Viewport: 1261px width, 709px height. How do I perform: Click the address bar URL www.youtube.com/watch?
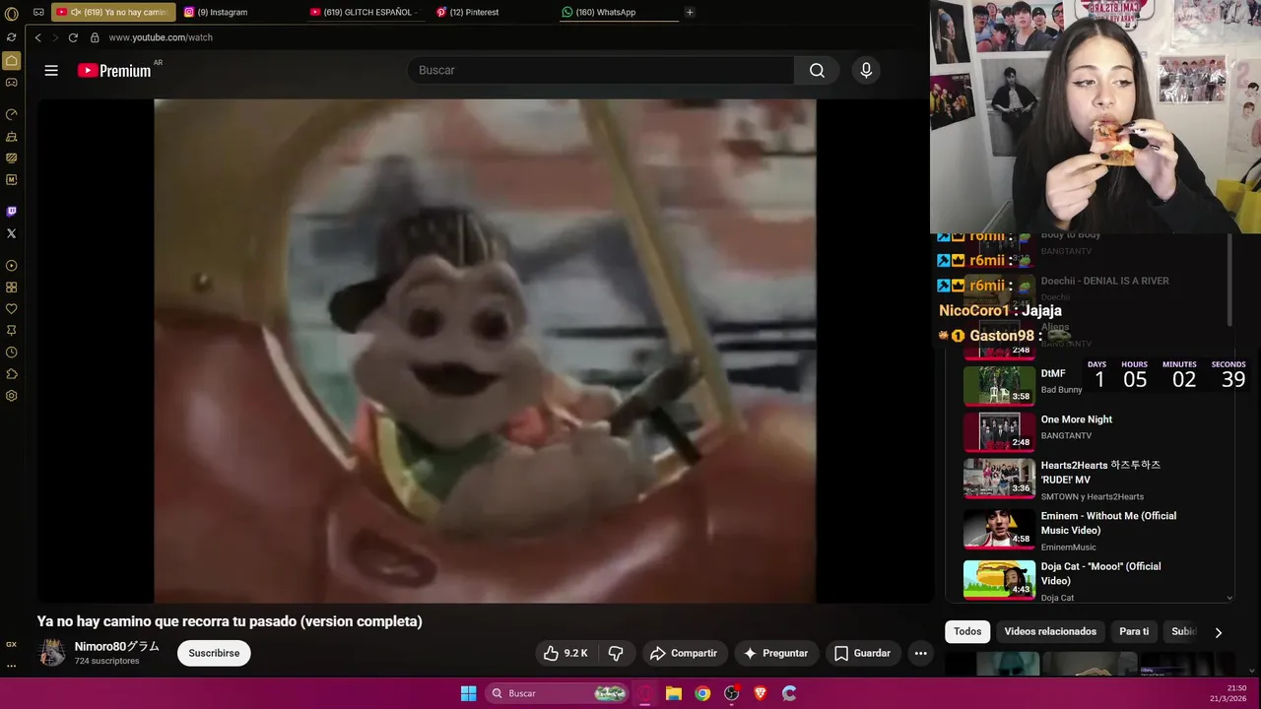click(x=161, y=37)
